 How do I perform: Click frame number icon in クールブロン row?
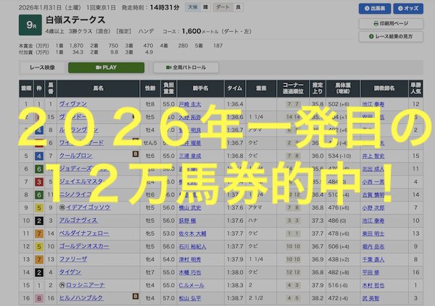[x=39, y=156]
